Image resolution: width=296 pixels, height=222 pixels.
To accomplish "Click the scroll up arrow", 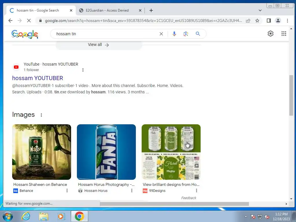I will 291,29.
